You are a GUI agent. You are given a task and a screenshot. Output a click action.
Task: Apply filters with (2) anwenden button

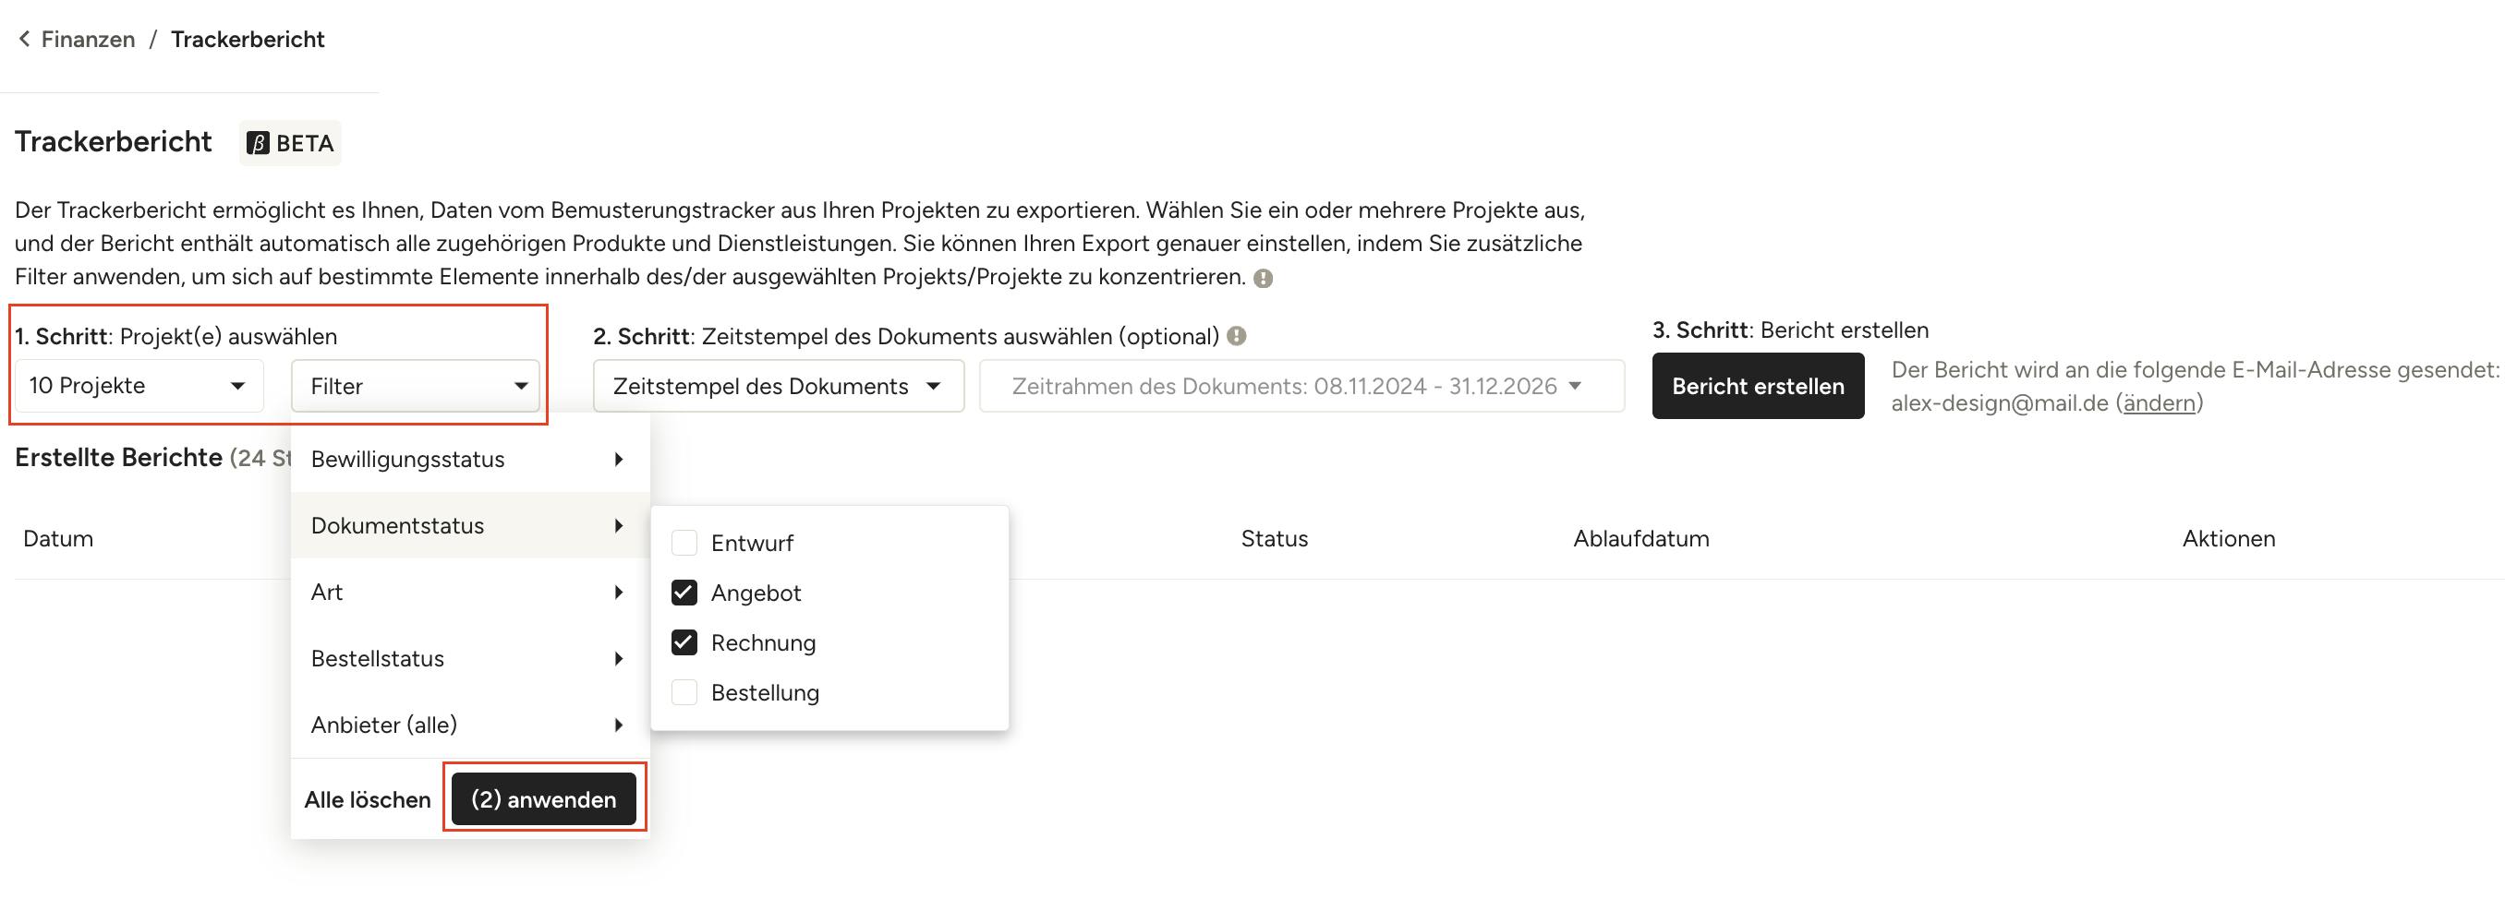click(544, 799)
